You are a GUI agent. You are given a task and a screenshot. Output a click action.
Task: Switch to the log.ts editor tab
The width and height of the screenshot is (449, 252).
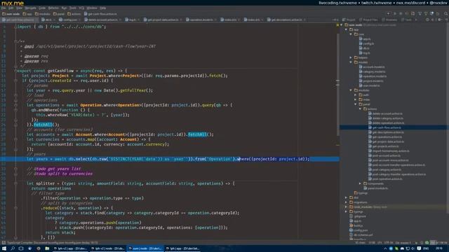coord(133,20)
